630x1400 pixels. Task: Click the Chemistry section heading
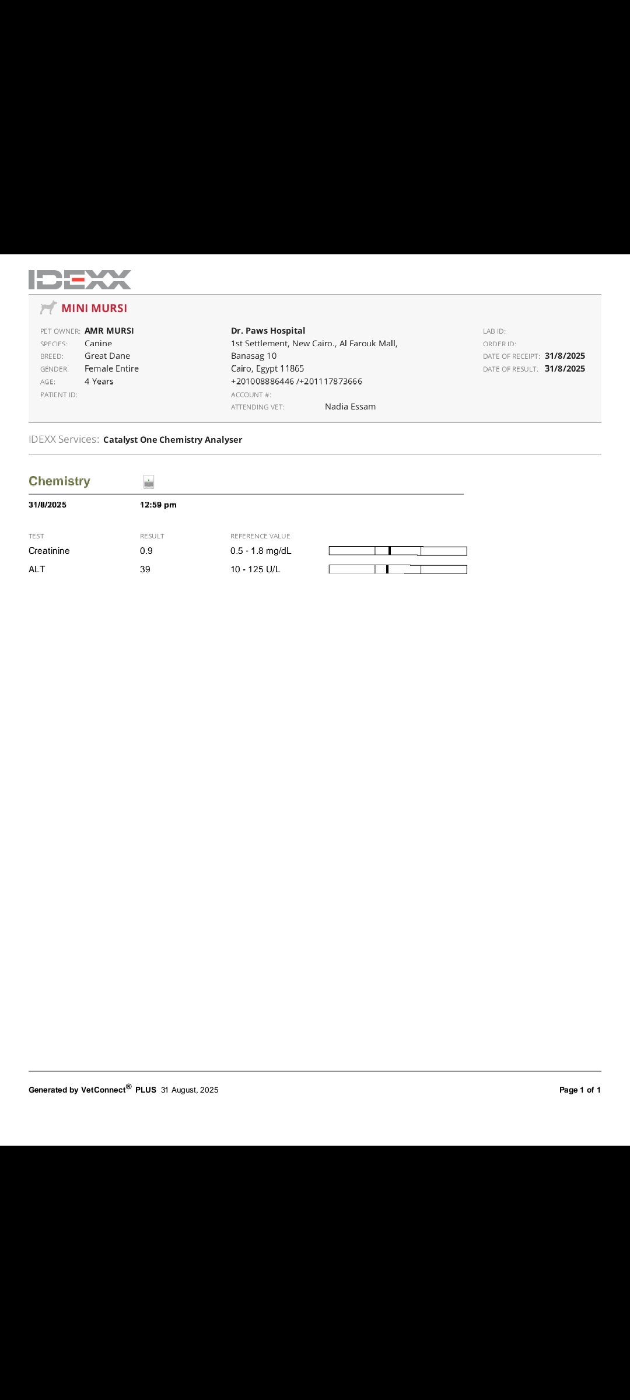tap(60, 481)
